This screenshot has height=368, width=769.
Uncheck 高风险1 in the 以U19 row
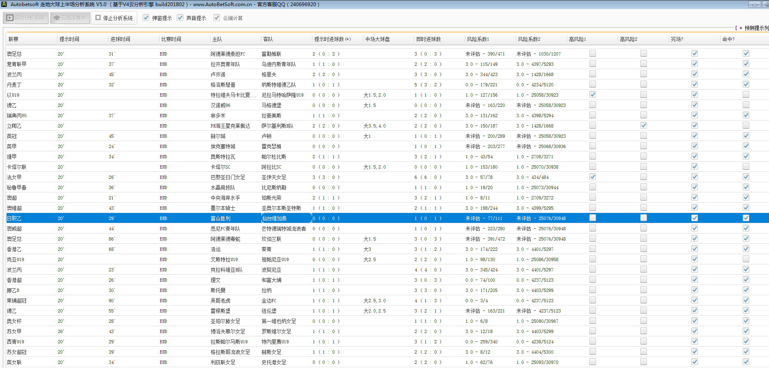(592, 95)
